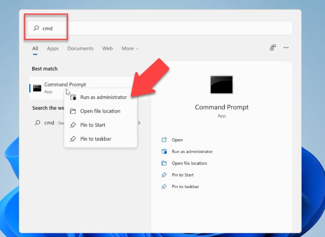The image size is (325, 237).
Task: Click folder icon beside context Open file location
Action: click(x=73, y=111)
